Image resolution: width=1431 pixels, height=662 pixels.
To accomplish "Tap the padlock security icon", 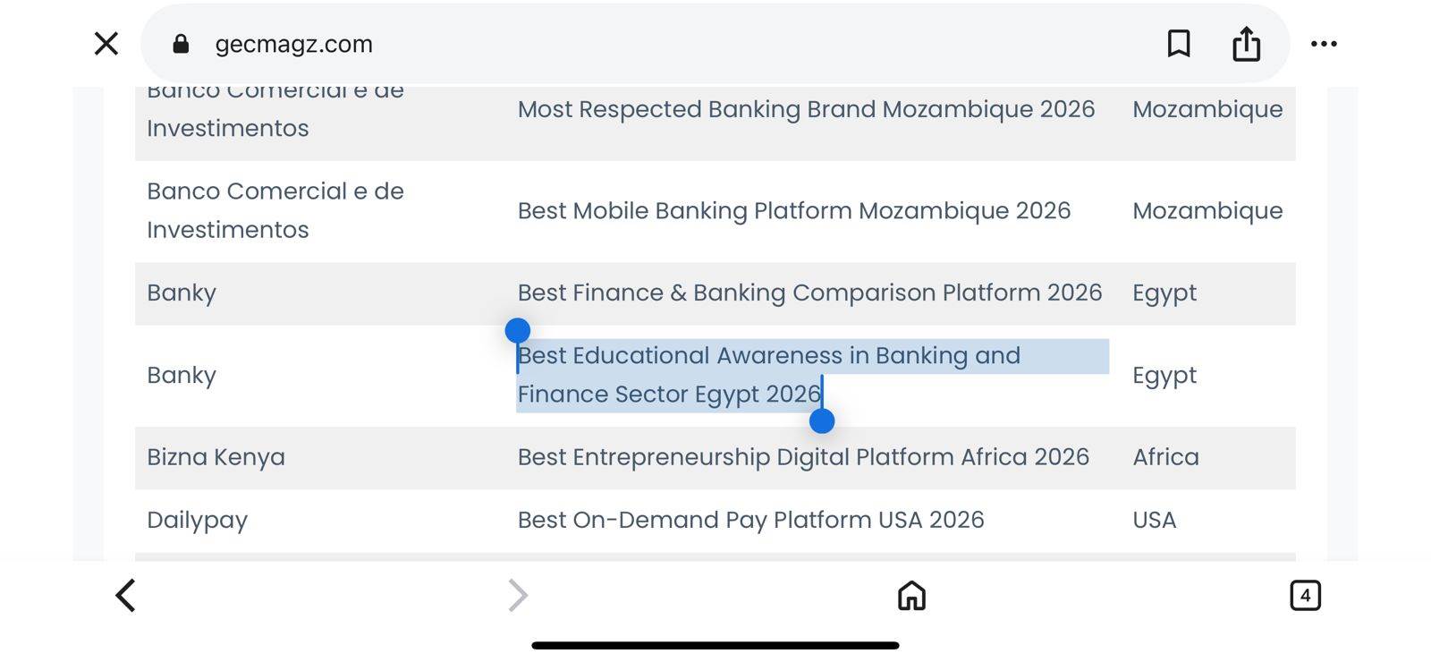I will coord(181,44).
